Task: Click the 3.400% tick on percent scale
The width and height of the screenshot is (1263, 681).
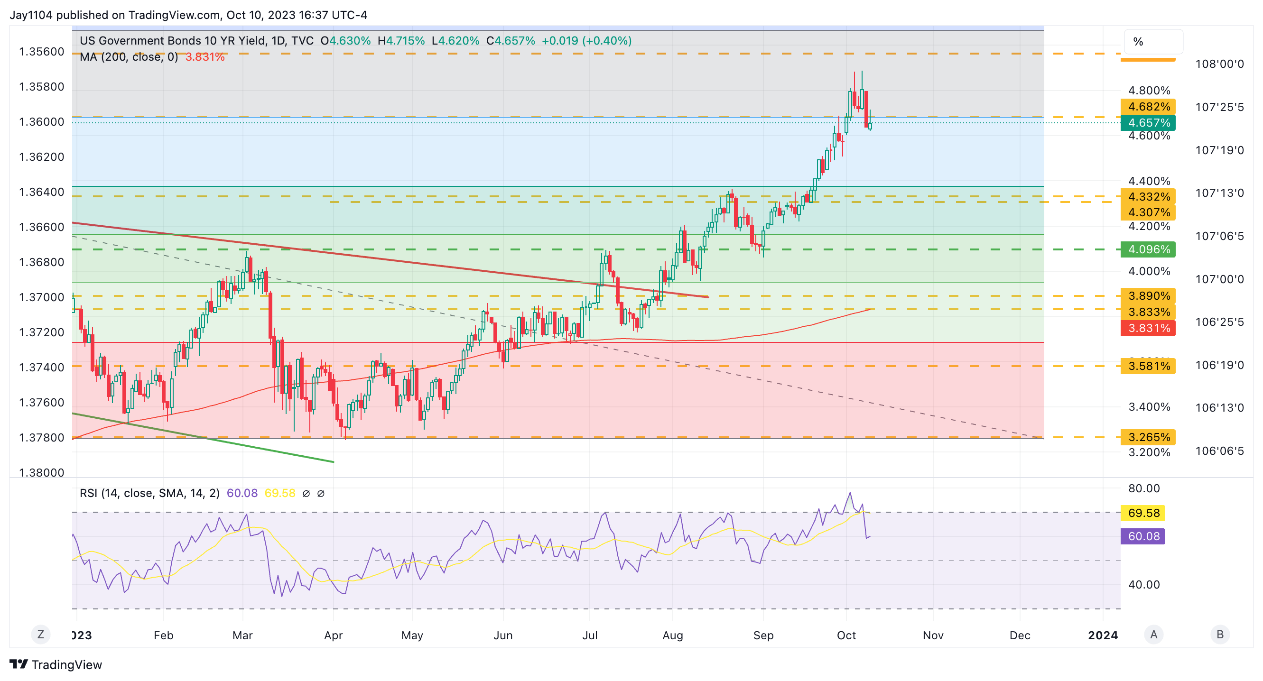Action: point(1149,407)
